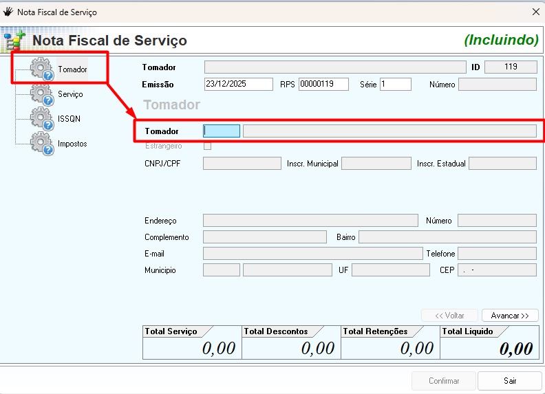The width and height of the screenshot is (545, 394).
Task: Click the RPS number field
Action: tap(324, 84)
